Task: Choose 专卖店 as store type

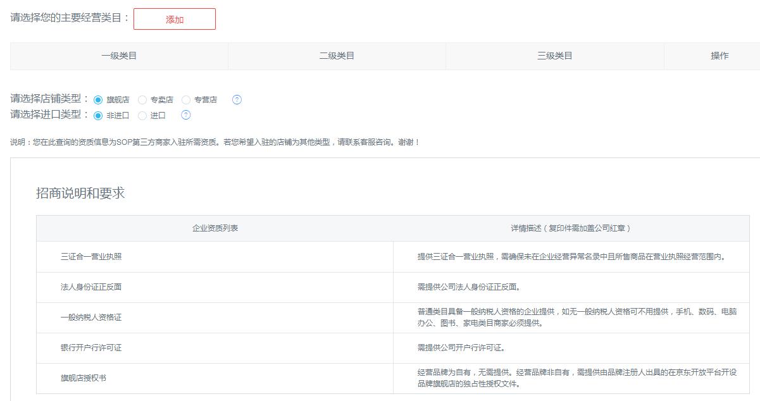Action: [x=142, y=100]
